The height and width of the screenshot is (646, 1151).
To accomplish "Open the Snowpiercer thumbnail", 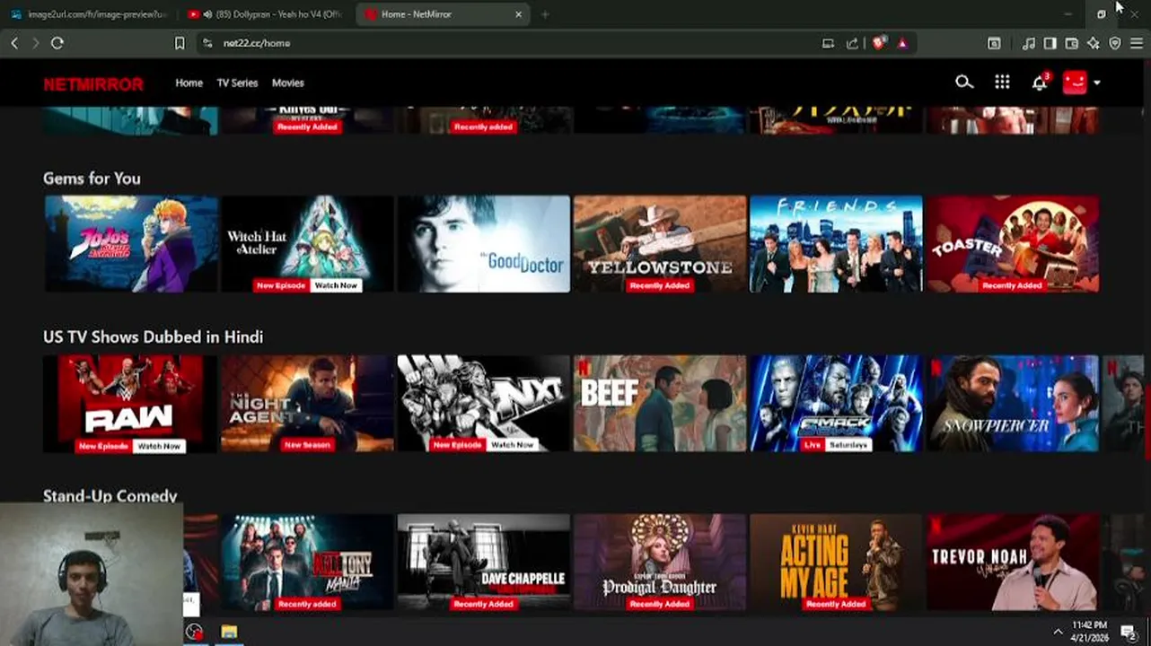I will (x=1012, y=404).
